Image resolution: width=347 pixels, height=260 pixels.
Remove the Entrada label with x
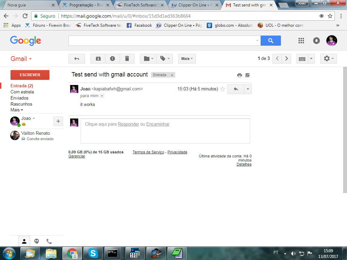pyautogui.click(x=172, y=75)
